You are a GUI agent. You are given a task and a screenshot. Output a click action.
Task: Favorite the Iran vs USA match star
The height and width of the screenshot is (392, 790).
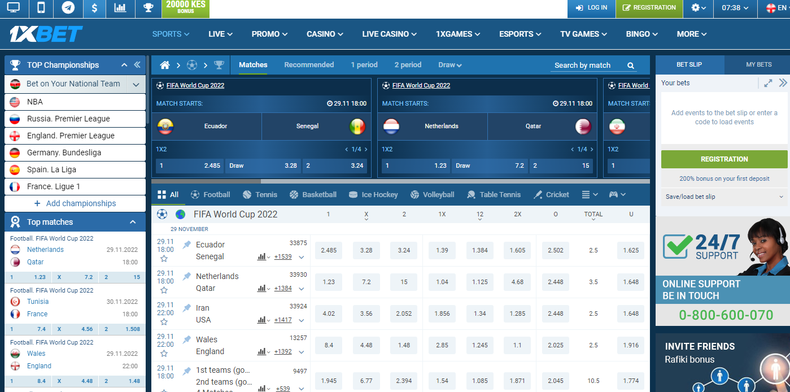click(x=164, y=322)
